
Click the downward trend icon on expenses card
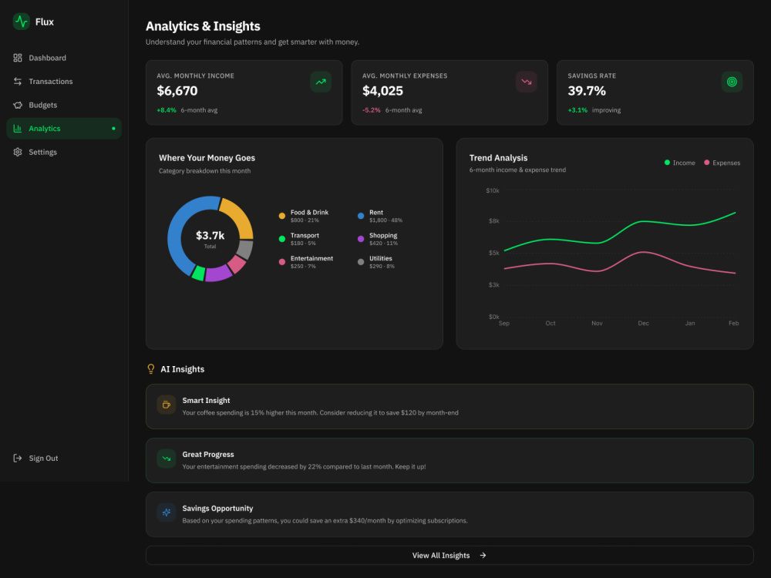tap(526, 82)
